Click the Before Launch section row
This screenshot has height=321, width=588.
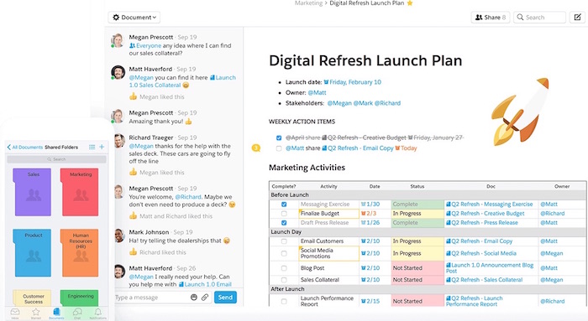[428, 195]
